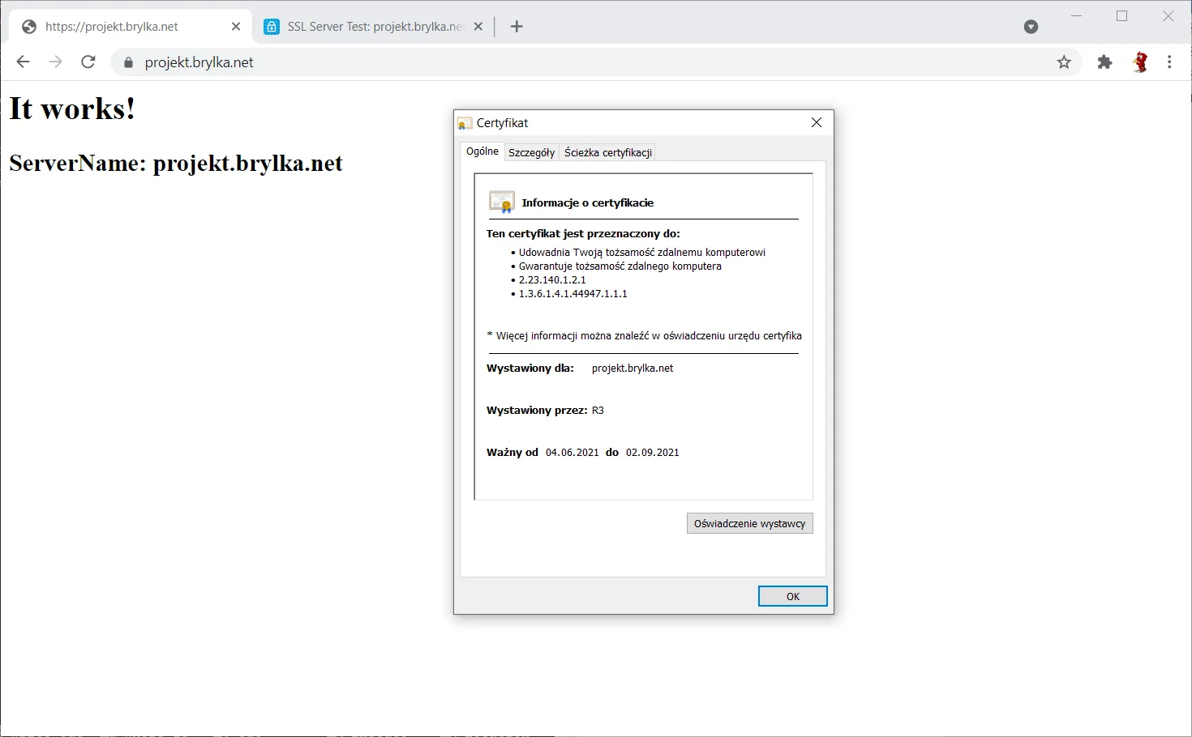Click 'Gwarantuje tożsamość zdalnego komputera' line

coord(620,266)
